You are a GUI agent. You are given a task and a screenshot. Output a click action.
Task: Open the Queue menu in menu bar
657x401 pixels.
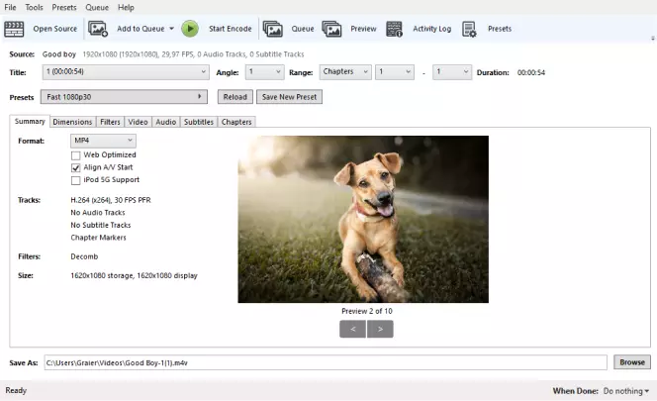point(97,8)
